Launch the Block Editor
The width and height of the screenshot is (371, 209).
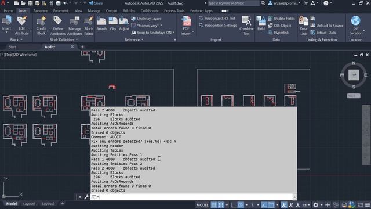[89, 26]
